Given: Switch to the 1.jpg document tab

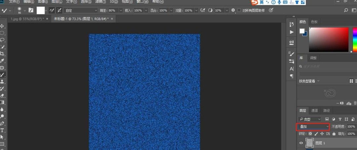Looking at the screenshot, I should point(26,19).
